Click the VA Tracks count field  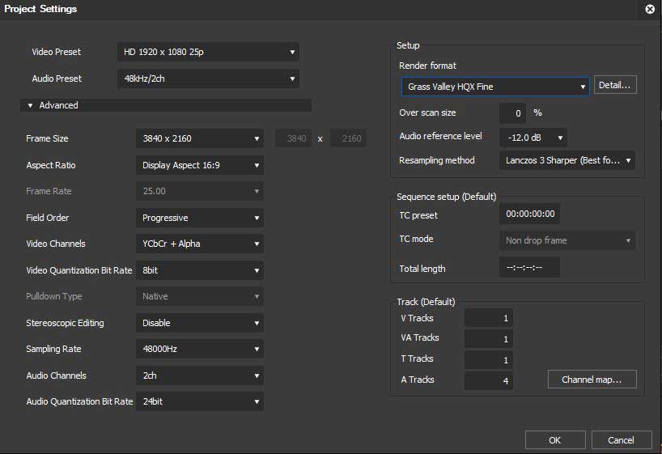pyautogui.click(x=489, y=339)
